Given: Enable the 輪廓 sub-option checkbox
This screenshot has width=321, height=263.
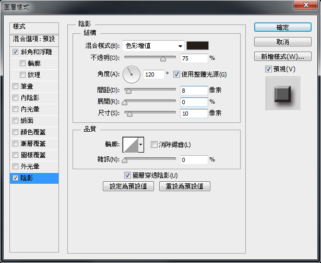Looking at the screenshot, I should pos(22,64).
